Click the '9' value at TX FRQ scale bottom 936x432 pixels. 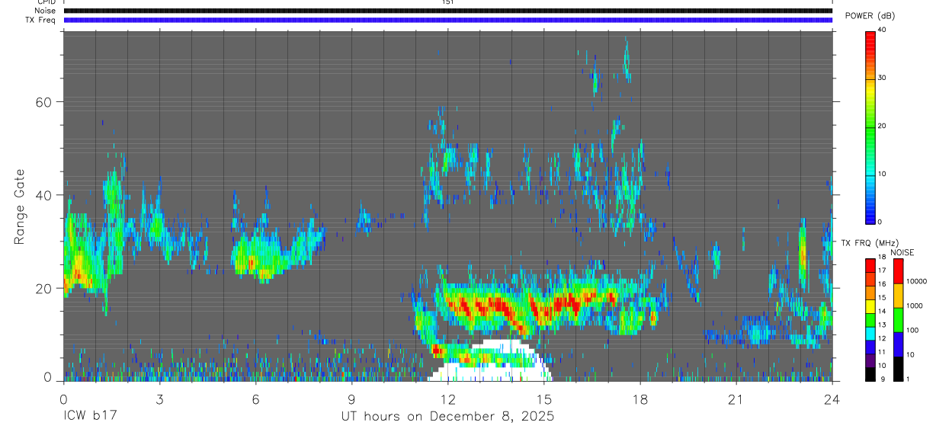pos(882,379)
